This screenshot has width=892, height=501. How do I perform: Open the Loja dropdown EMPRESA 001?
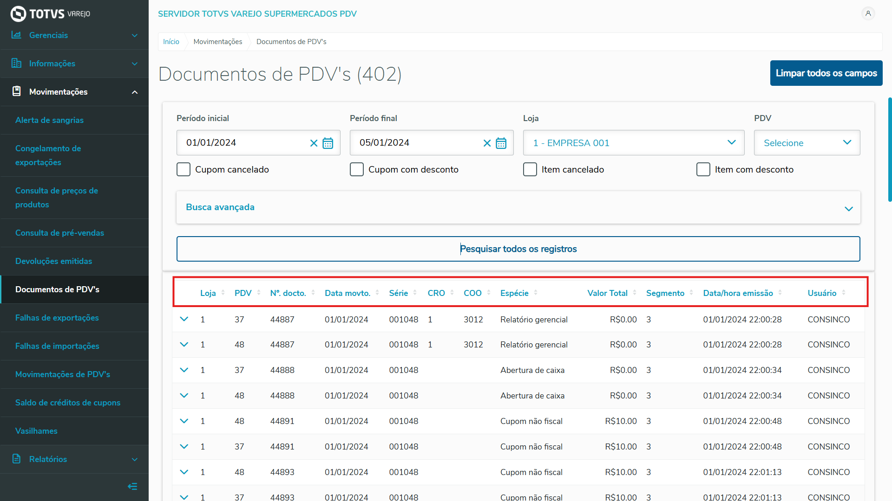[x=633, y=143]
